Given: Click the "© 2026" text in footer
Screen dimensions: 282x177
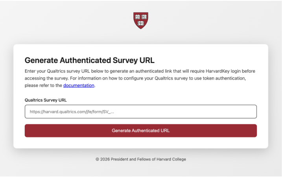Looking at the screenshot, I should tap(102, 159).
